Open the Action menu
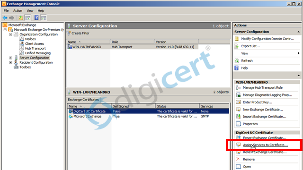 coord(18,10)
